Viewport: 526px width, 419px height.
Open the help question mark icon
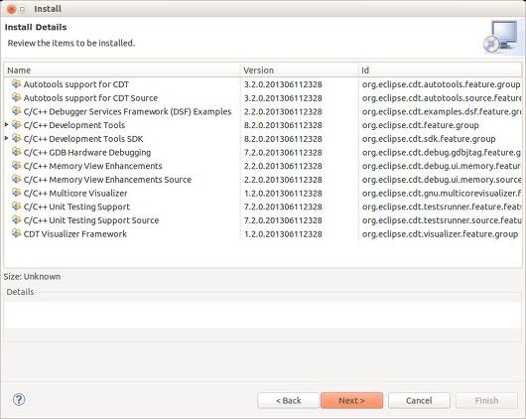click(x=19, y=399)
